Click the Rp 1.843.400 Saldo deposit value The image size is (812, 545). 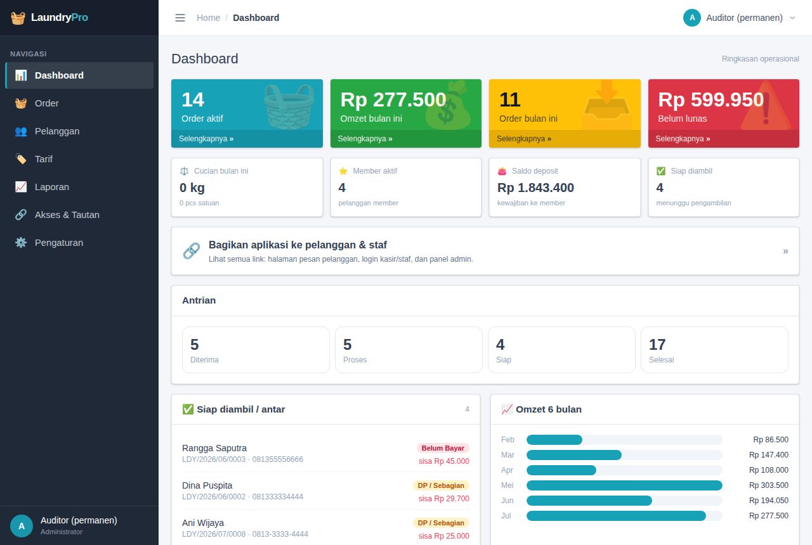[x=535, y=188]
